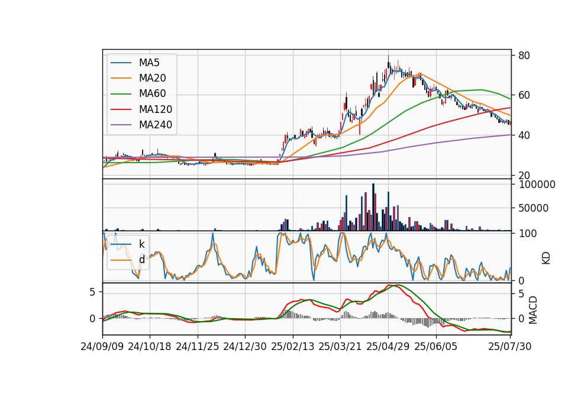Click the green MA60 legend line sample
Viewport: 568px width, 408px height.
tap(121, 94)
